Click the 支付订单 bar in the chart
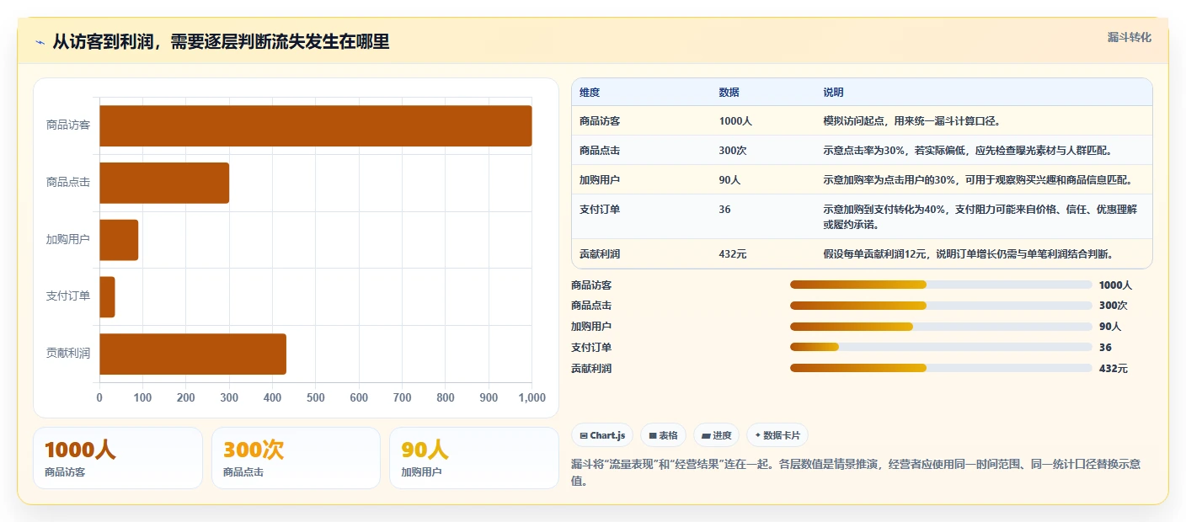 pos(107,296)
